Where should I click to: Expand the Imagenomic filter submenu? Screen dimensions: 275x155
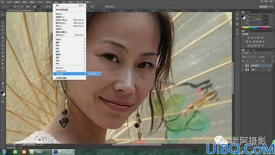tap(70, 71)
